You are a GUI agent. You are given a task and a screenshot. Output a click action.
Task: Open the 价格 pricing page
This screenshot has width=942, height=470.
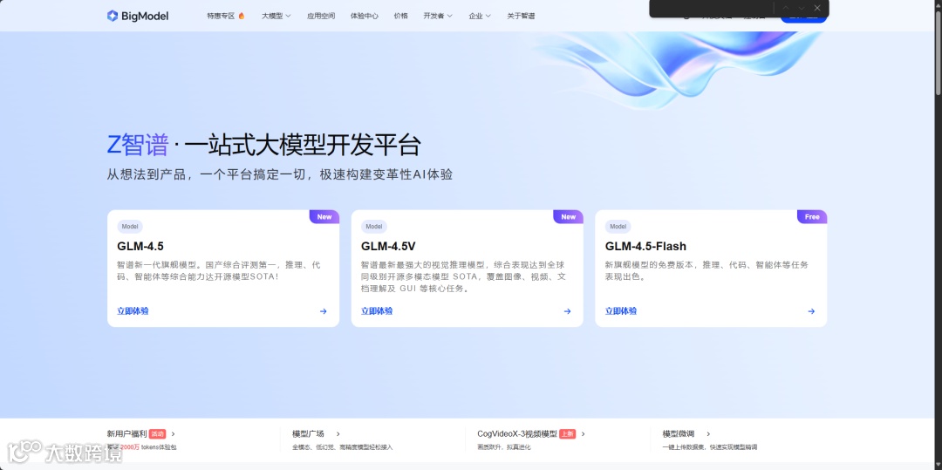[x=400, y=17]
